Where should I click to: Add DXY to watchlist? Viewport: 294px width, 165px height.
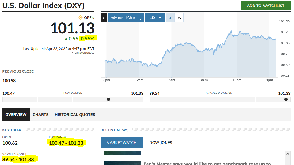pyautogui.click(x=265, y=6)
